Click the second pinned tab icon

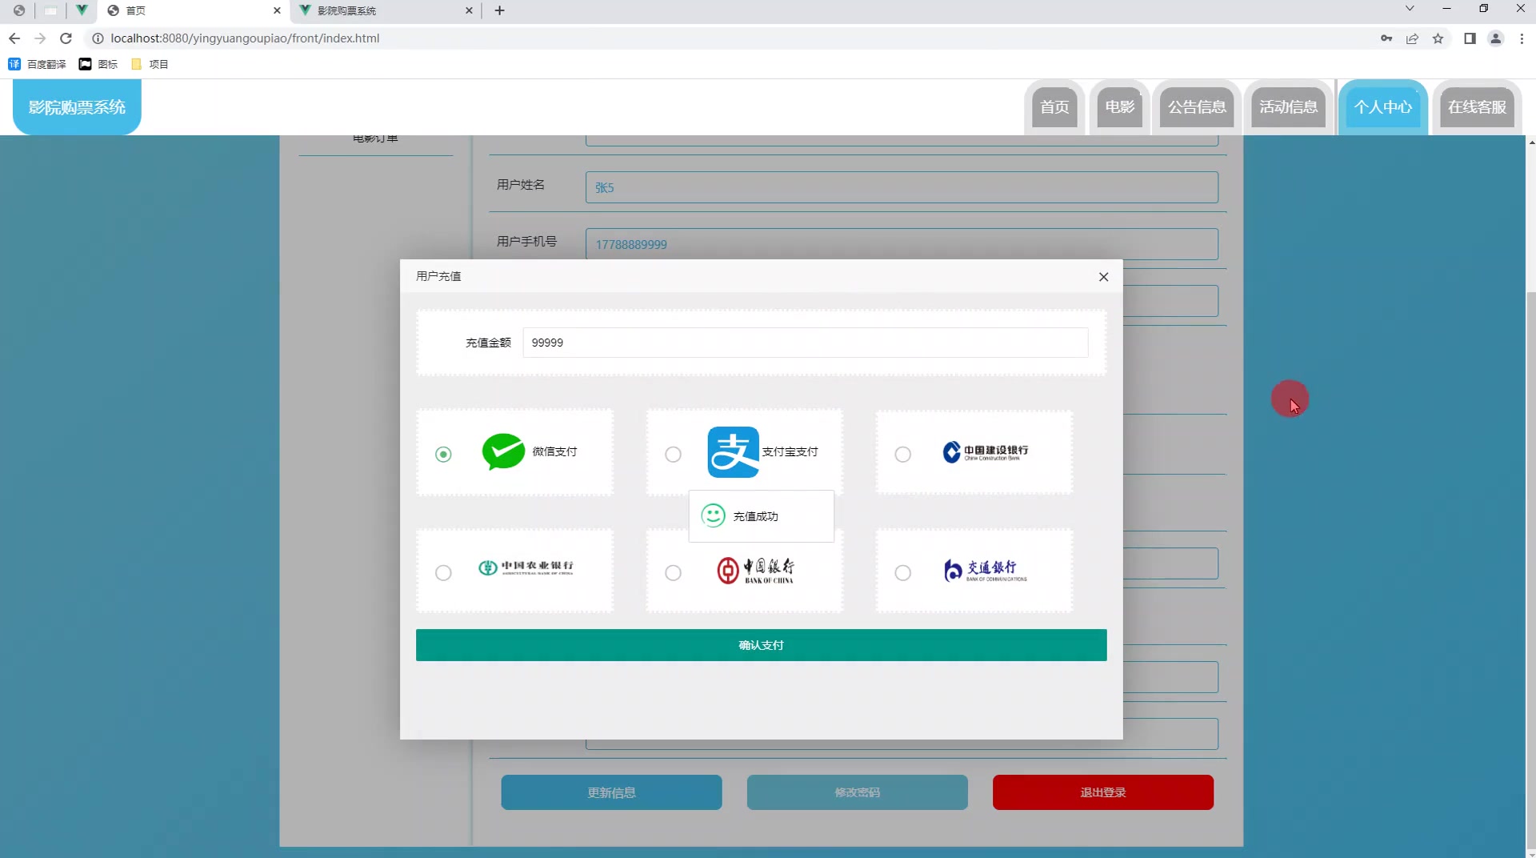[50, 10]
